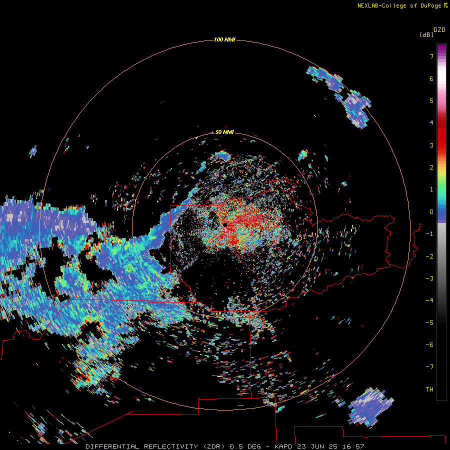Image resolution: width=450 pixels, height=450 pixels.
Task: Click the DZD product label above color bar
Action: coord(439,30)
